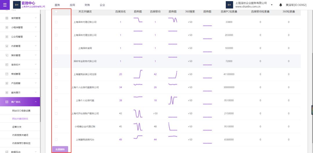Click the hamburger menu icon

tap(5, 5)
